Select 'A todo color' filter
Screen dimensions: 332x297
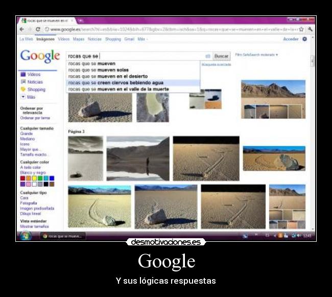(31, 167)
